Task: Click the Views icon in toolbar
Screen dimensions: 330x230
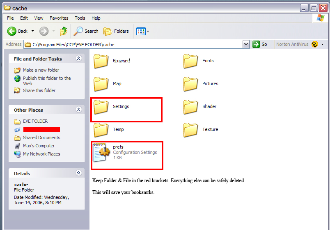Action: coord(141,32)
